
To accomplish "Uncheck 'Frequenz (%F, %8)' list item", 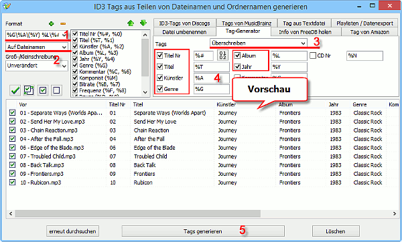I will (75, 90).
